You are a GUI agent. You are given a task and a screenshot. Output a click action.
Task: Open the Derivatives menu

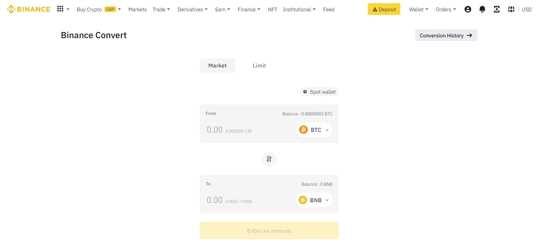(x=193, y=9)
